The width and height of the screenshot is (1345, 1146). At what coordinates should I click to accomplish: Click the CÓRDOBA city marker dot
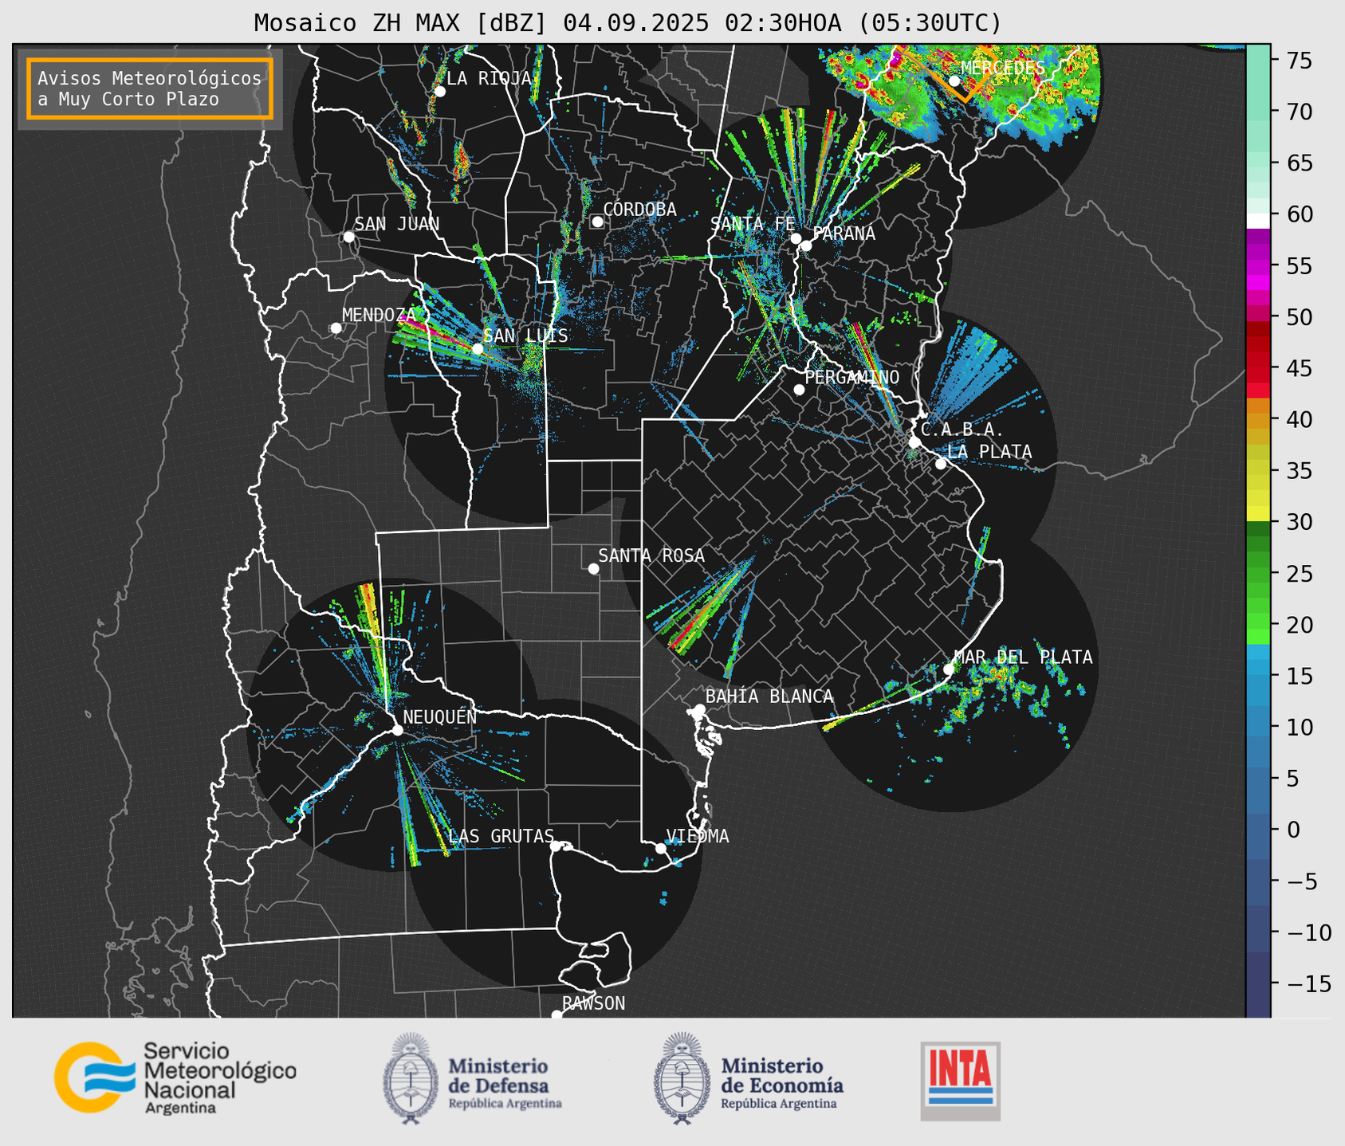point(597,222)
